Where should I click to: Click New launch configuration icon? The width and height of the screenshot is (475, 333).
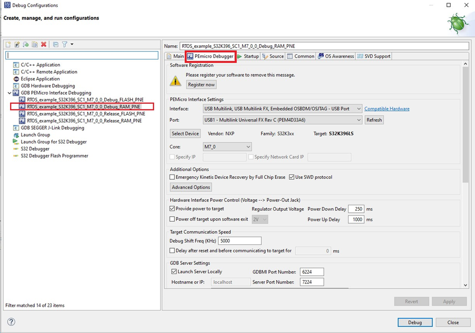click(8, 45)
